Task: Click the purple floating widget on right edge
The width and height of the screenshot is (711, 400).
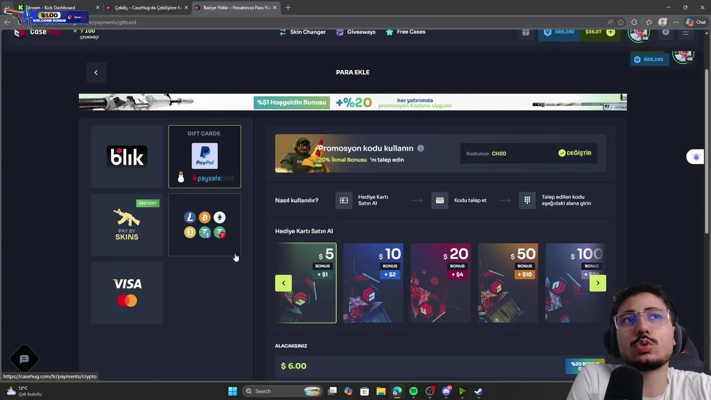Action: (695, 157)
